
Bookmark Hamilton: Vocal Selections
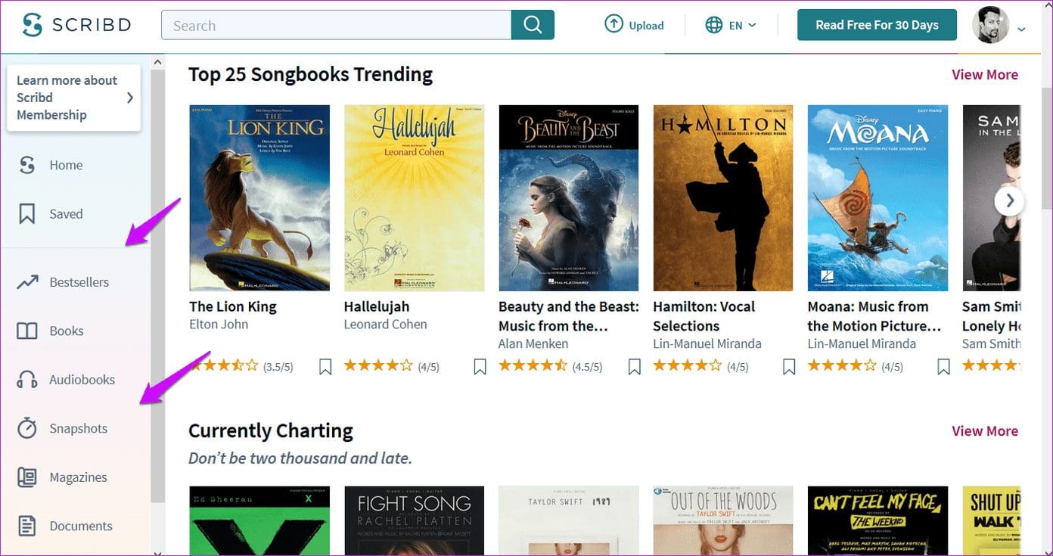pos(789,367)
